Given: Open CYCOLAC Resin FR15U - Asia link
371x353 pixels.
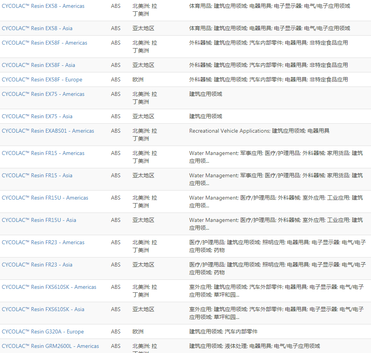Looking at the screenshot, I should coord(39,220).
